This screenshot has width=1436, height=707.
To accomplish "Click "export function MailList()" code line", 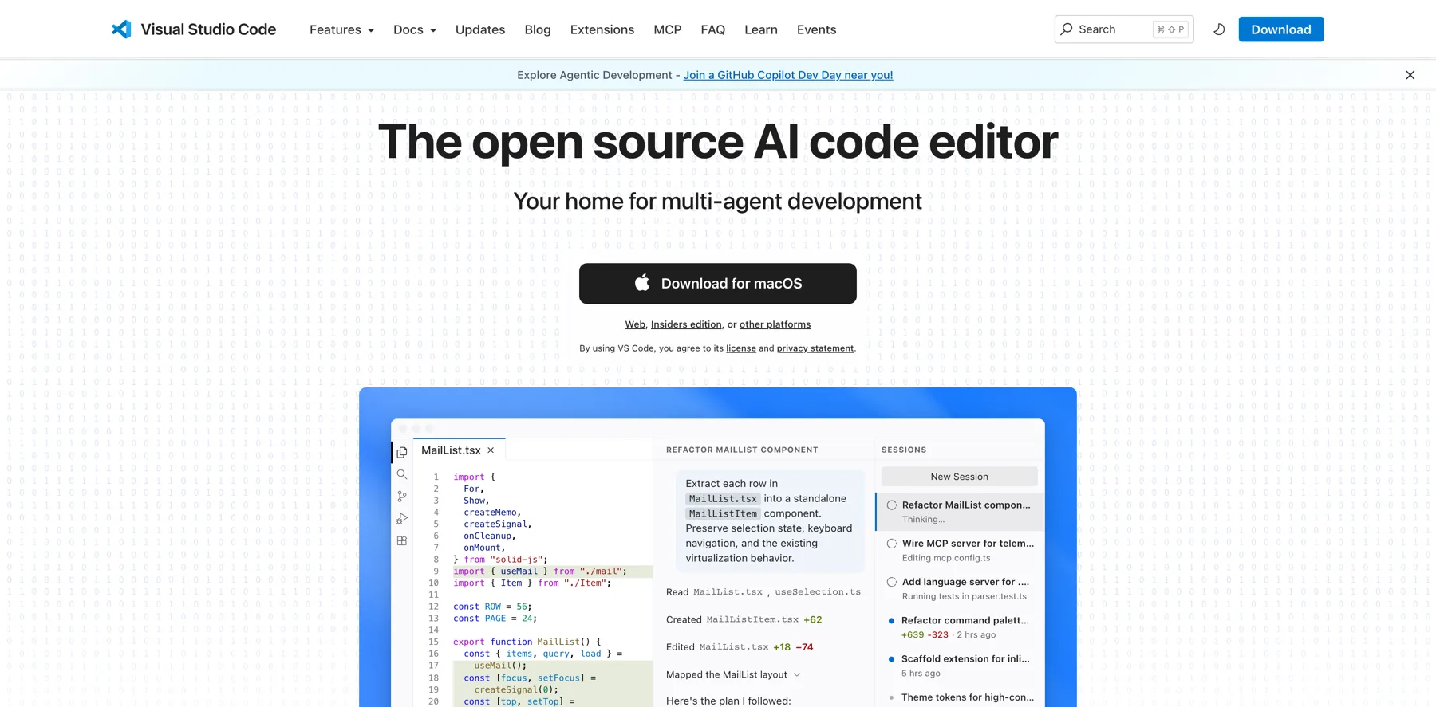I will (527, 642).
